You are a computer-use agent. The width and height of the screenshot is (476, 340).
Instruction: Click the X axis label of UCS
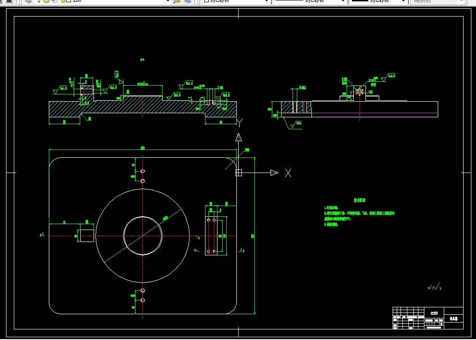coord(288,173)
